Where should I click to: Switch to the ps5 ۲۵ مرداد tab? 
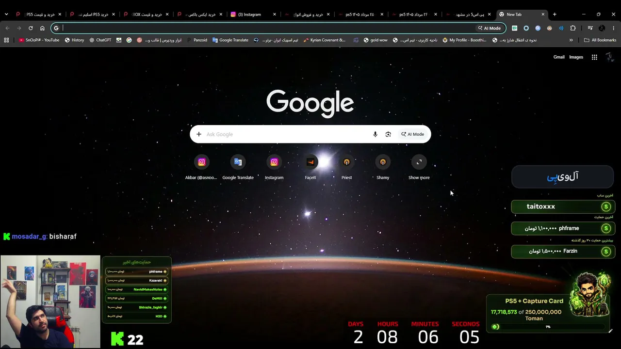pyautogui.click(x=360, y=15)
